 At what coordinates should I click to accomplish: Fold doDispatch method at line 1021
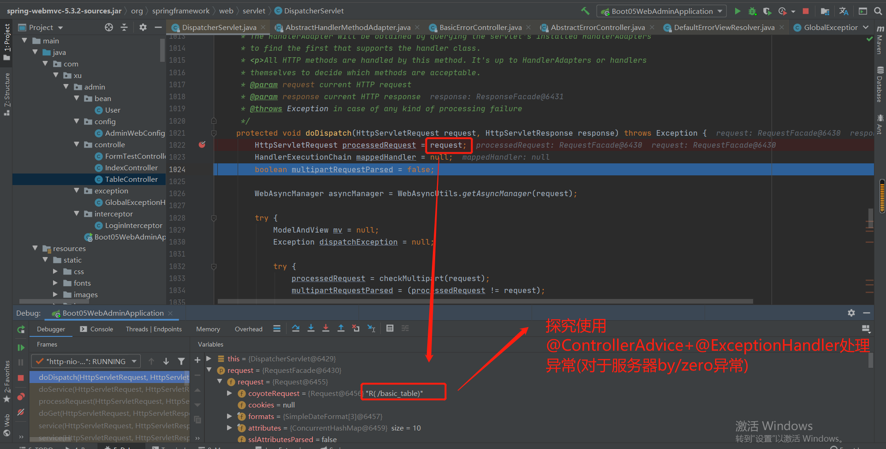click(x=214, y=133)
